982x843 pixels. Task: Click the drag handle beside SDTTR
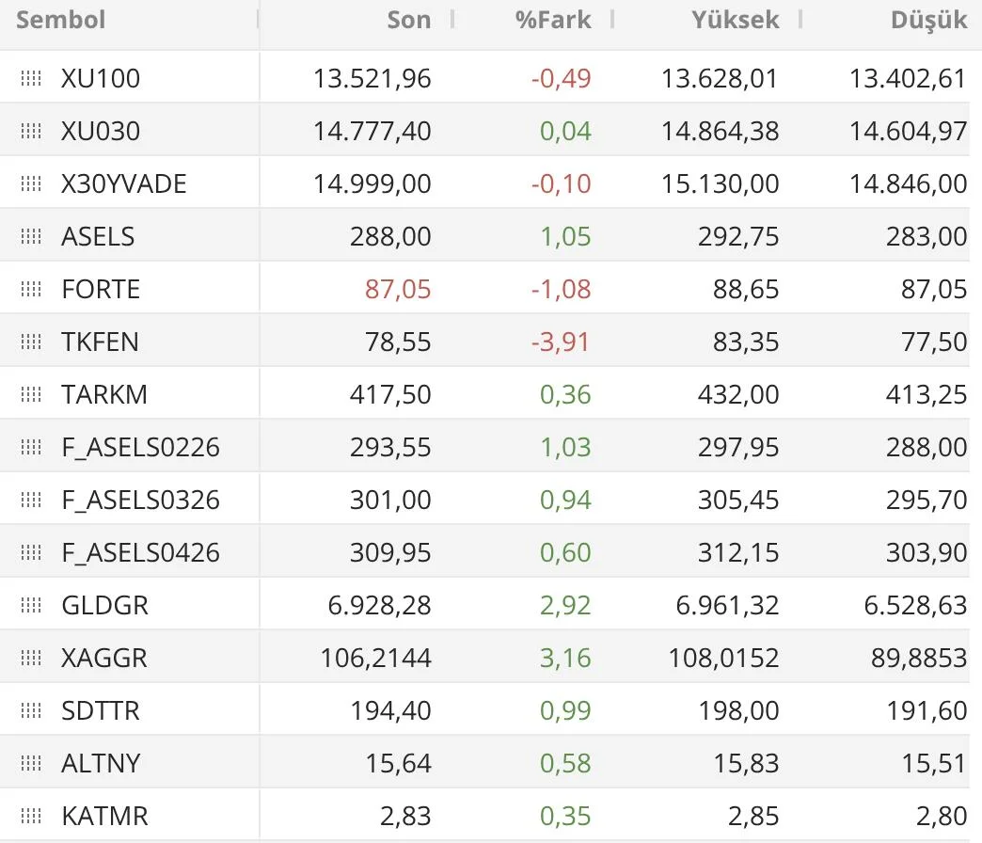[x=31, y=710]
